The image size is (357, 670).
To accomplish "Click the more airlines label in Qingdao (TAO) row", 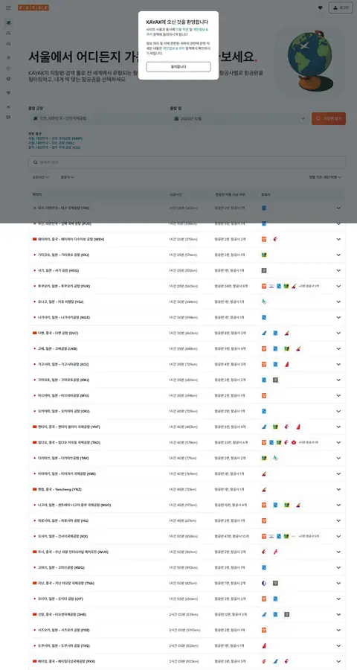I will pyautogui.click(x=309, y=443).
